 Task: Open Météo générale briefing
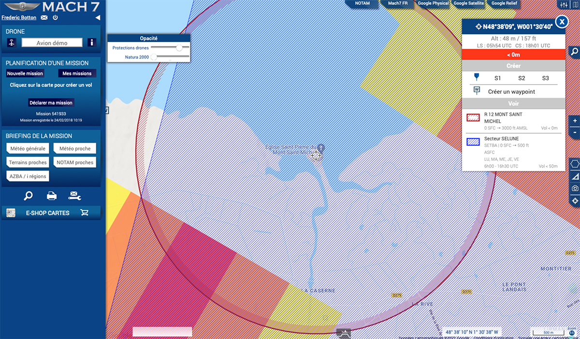28,149
